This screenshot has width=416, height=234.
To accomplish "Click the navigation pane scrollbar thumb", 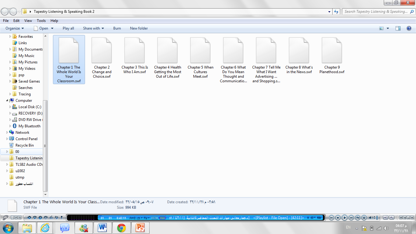I will click(x=46, y=146).
